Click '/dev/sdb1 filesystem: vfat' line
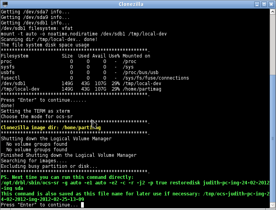 coord(37,28)
